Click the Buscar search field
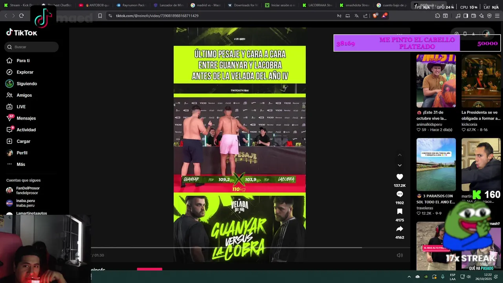The width and height of the screenshot is (503, 283). 31,47
